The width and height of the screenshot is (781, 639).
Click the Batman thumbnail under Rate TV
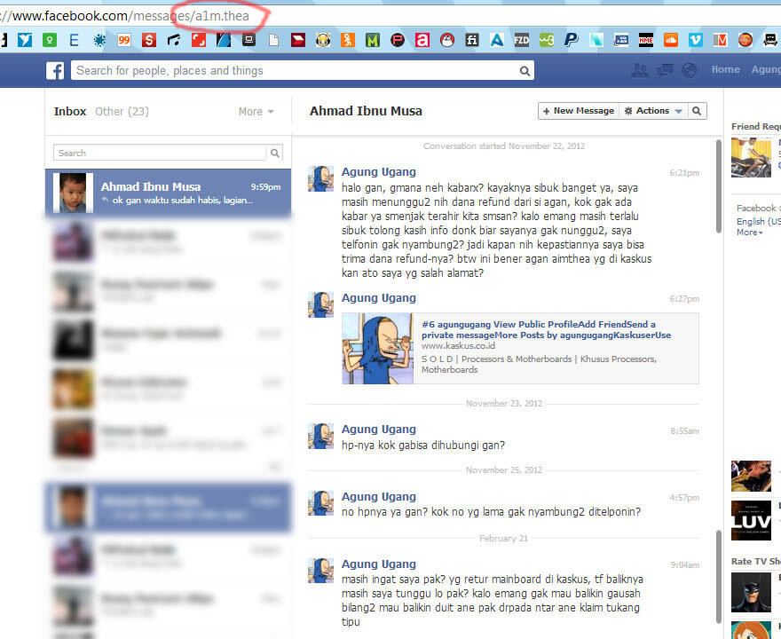(751, 592)
